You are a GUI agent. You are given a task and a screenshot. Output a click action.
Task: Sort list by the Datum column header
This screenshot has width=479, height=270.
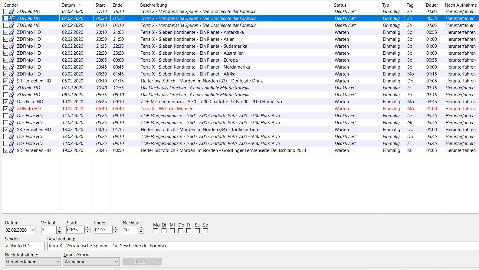coord(68,5)
